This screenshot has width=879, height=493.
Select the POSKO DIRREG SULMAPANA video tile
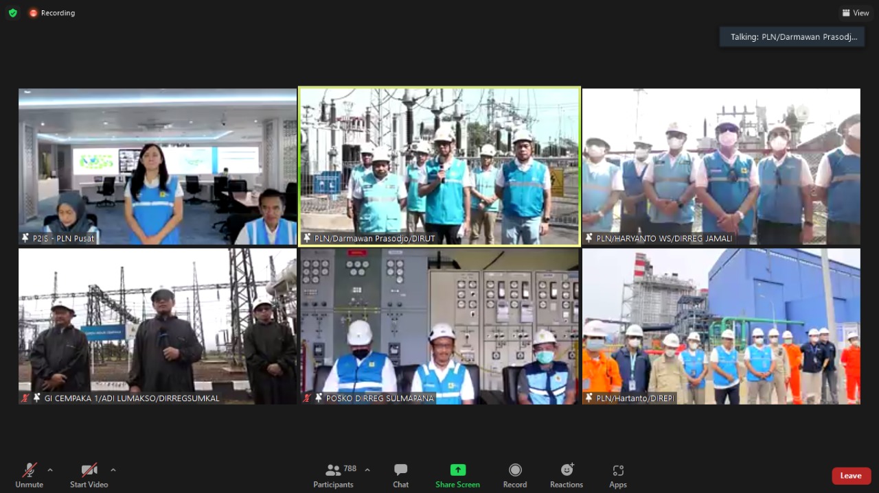point(439,326)
